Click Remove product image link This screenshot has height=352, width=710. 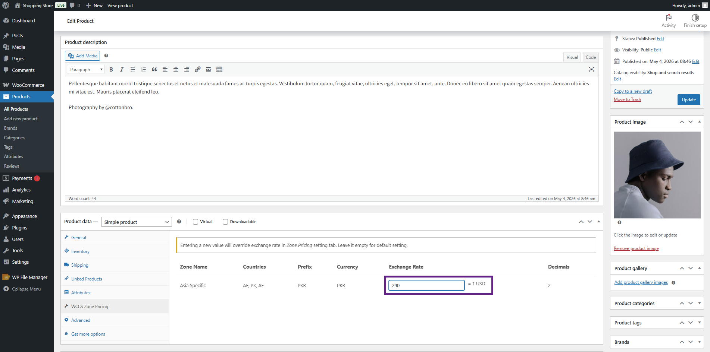[x=636, y=248]
